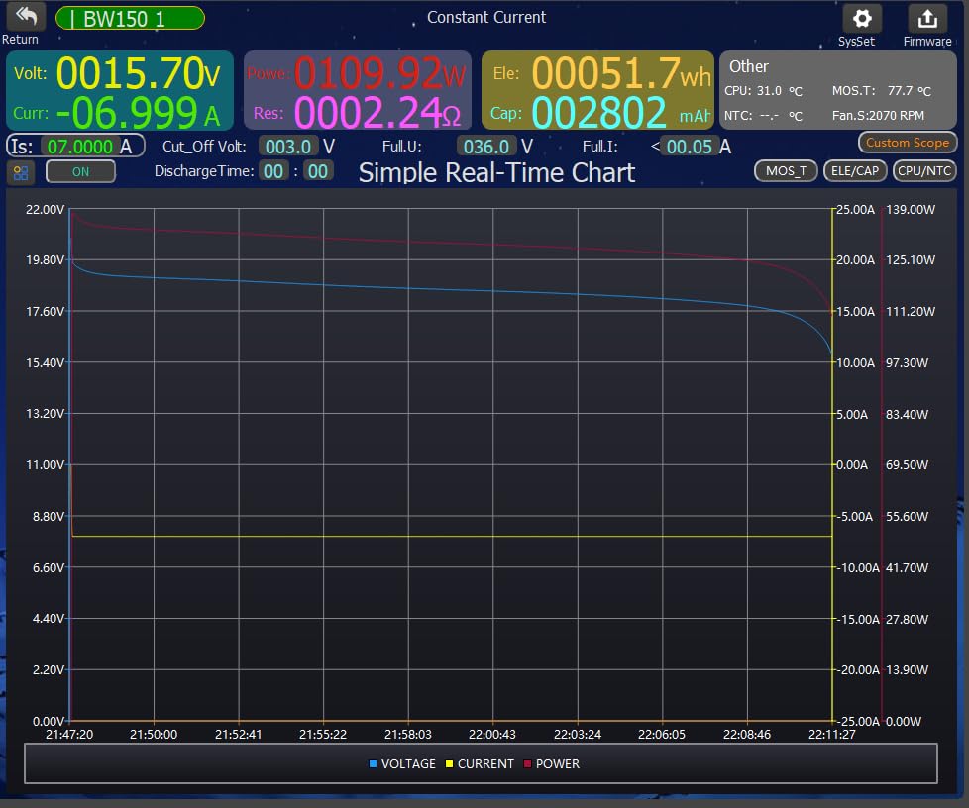Edit the Full.U voltage field

[486, 147]
